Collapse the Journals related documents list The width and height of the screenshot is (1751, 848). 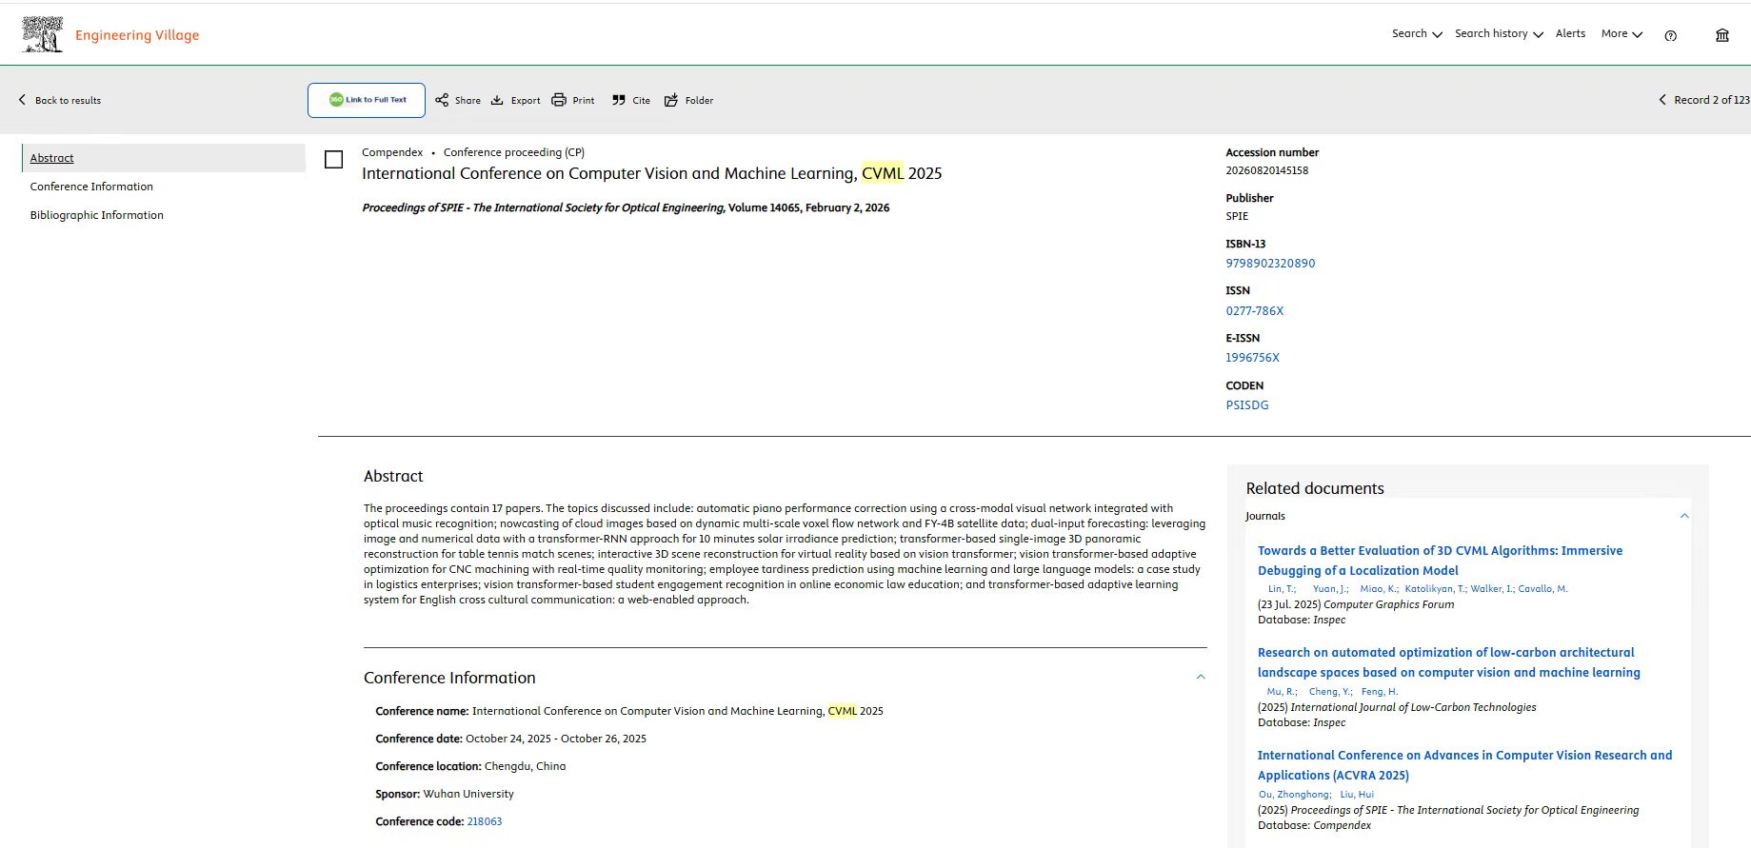coord(1684,516)
